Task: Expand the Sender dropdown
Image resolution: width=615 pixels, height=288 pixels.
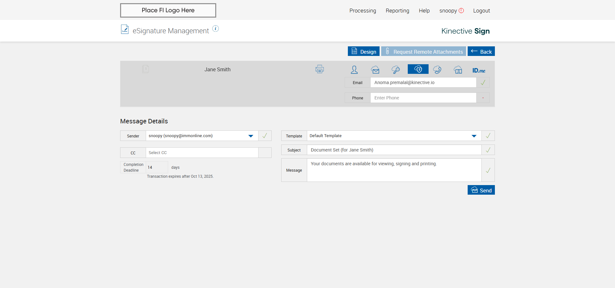Action: 250,136
